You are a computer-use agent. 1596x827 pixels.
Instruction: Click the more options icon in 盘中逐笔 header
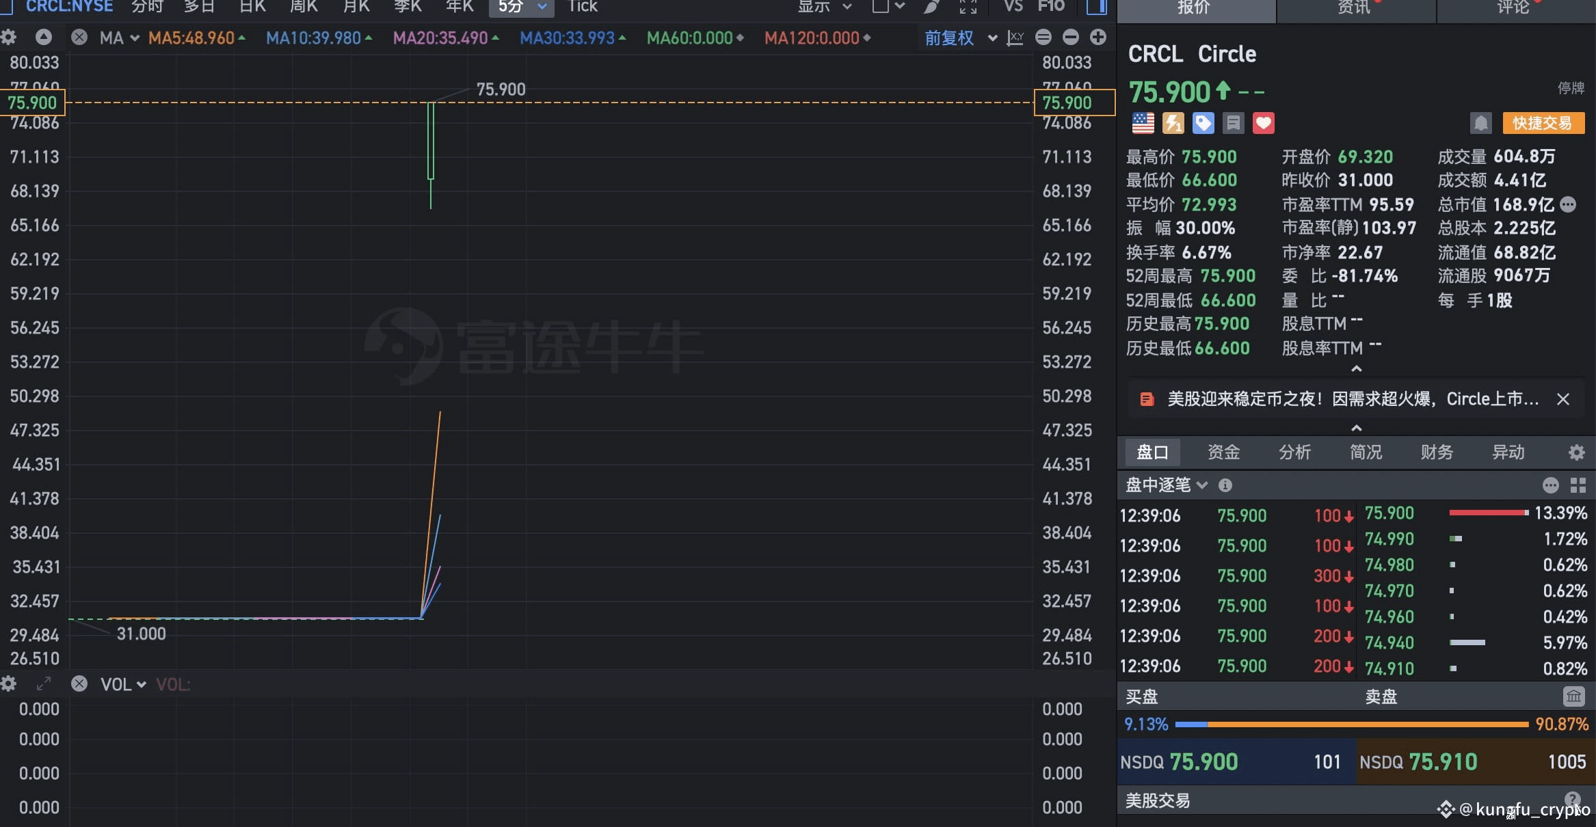[x=1551, y=485]
